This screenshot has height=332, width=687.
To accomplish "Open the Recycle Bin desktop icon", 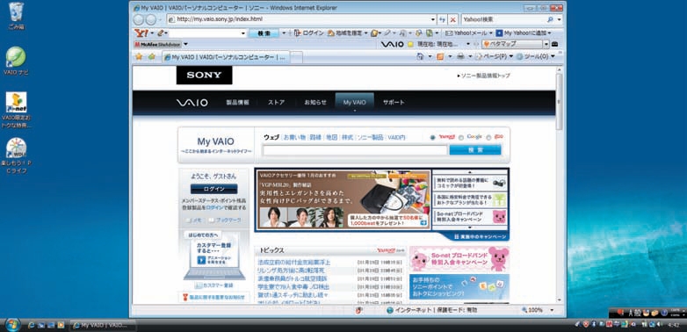I will (16, 15).
